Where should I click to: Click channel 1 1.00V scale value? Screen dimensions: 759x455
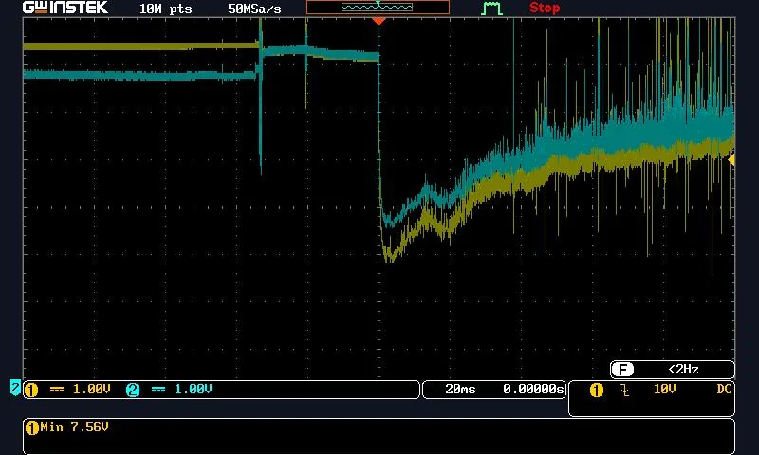(x=91, y=390)
